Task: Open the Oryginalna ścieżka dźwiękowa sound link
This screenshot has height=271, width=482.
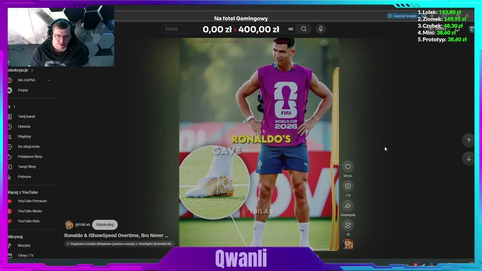Action: (120, 244)
